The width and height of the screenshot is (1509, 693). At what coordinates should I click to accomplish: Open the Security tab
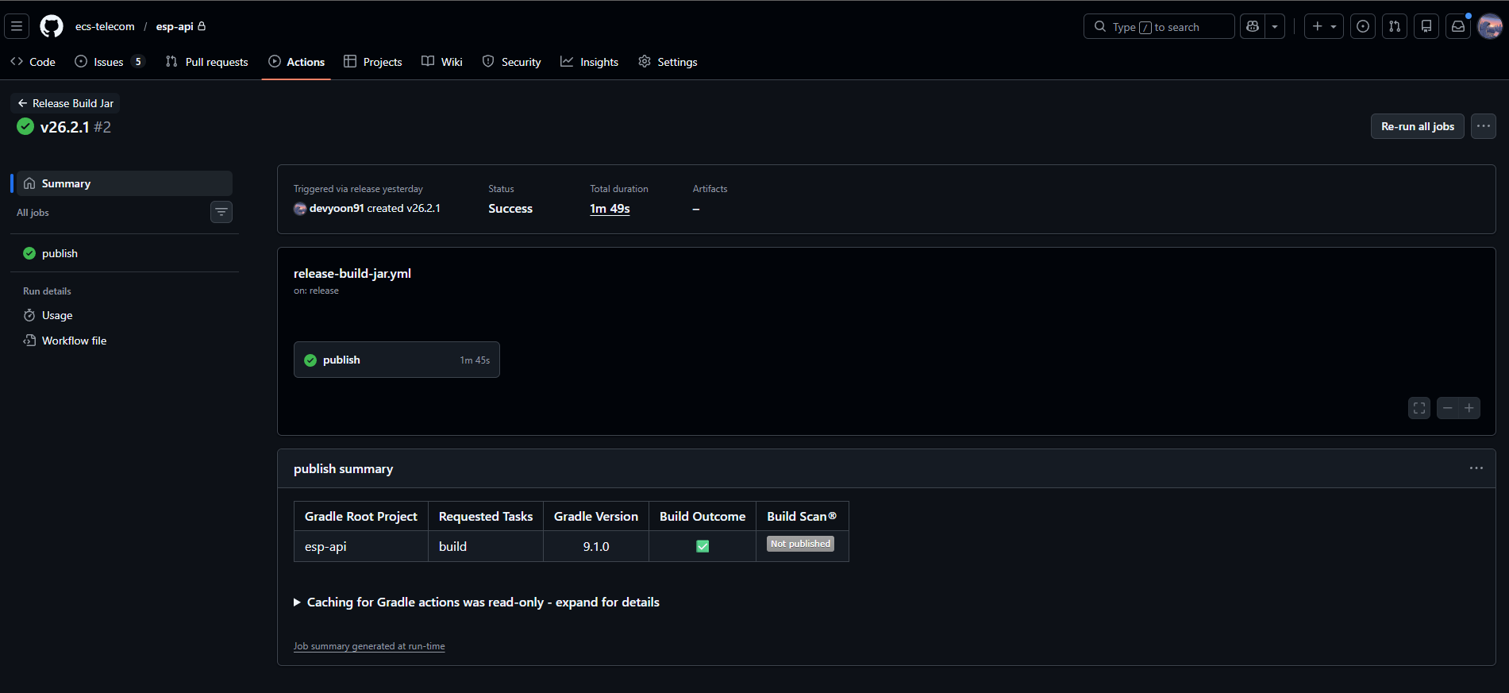coord(512,62)
